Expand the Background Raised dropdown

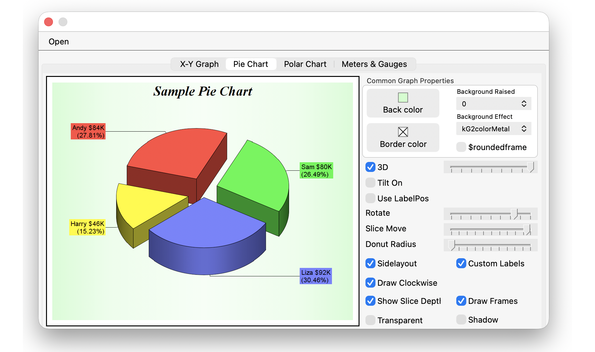point(494,104)
